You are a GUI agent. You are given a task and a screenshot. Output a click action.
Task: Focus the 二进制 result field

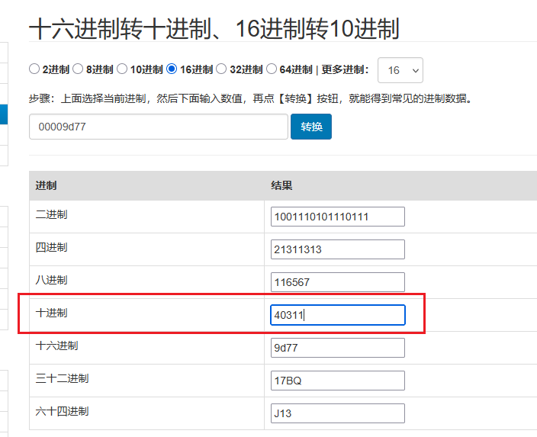point(337,217)
